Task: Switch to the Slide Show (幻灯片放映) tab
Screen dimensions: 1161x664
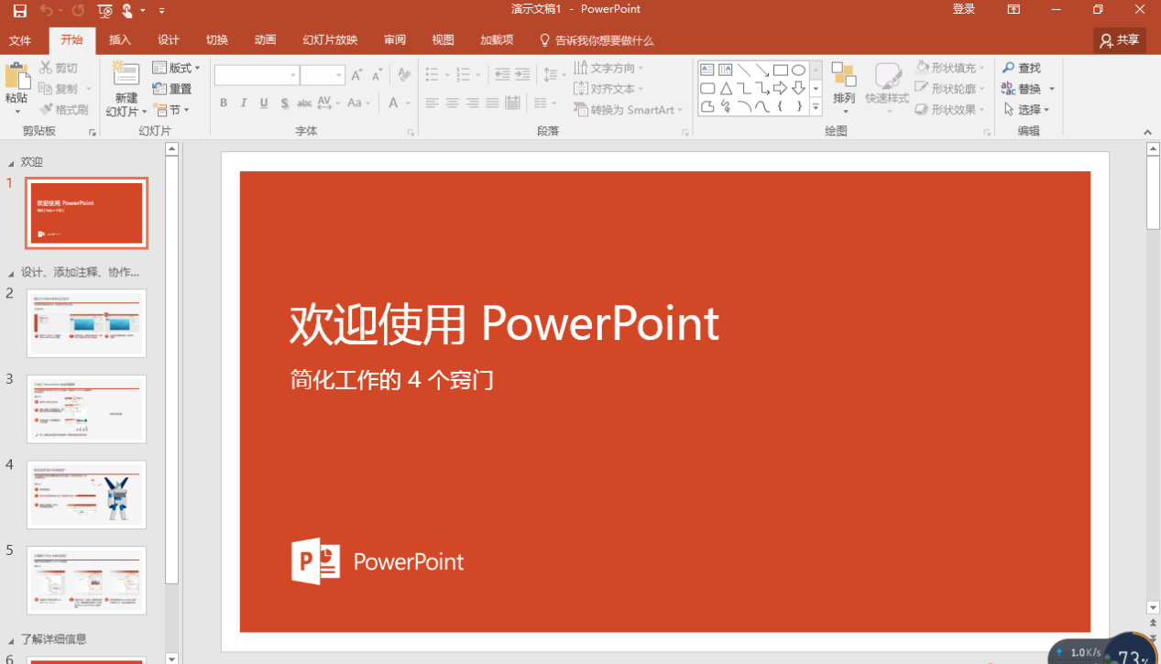Action: pos(330,40)
